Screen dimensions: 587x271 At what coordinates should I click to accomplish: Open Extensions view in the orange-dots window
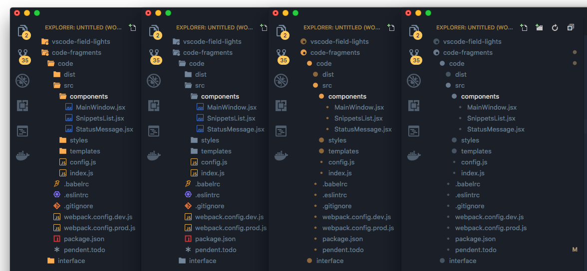[x=281, y=106]
